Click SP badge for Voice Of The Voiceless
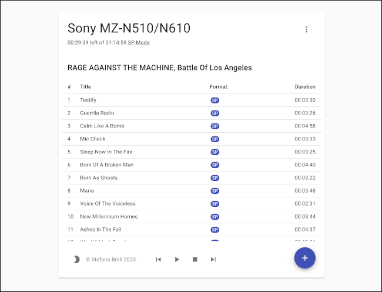The image size is (382, 292). click(215, 204)
